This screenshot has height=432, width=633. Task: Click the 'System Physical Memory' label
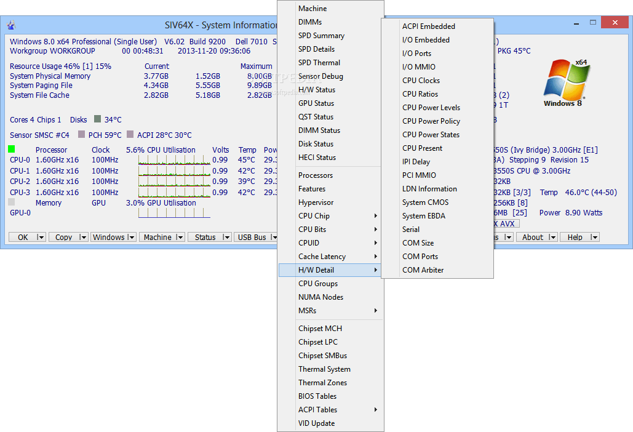pyautogui.click(x=50, y=76)
